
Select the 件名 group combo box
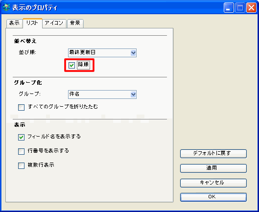pos(102,94)
